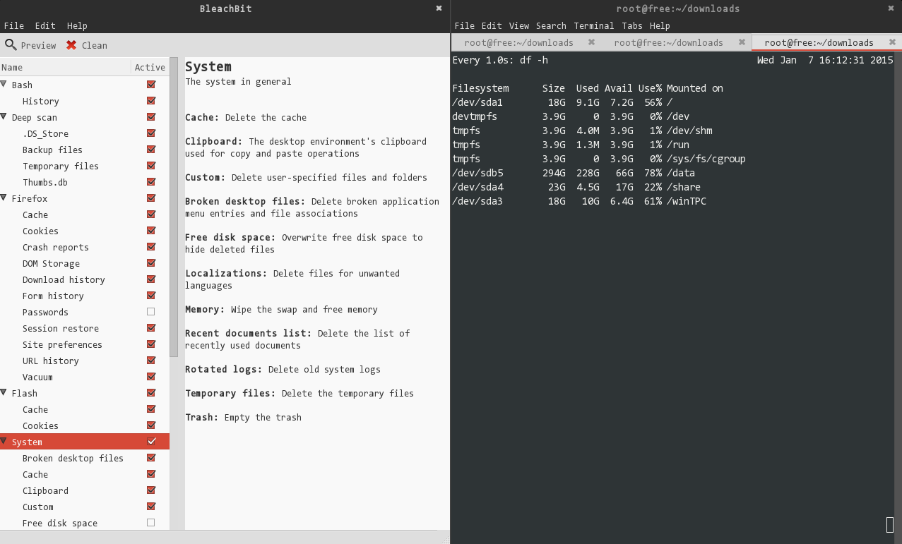Open the BleachBit File menu
Image resolution: width=902 pixels, height=544 pixels.
tap(14, 25)
